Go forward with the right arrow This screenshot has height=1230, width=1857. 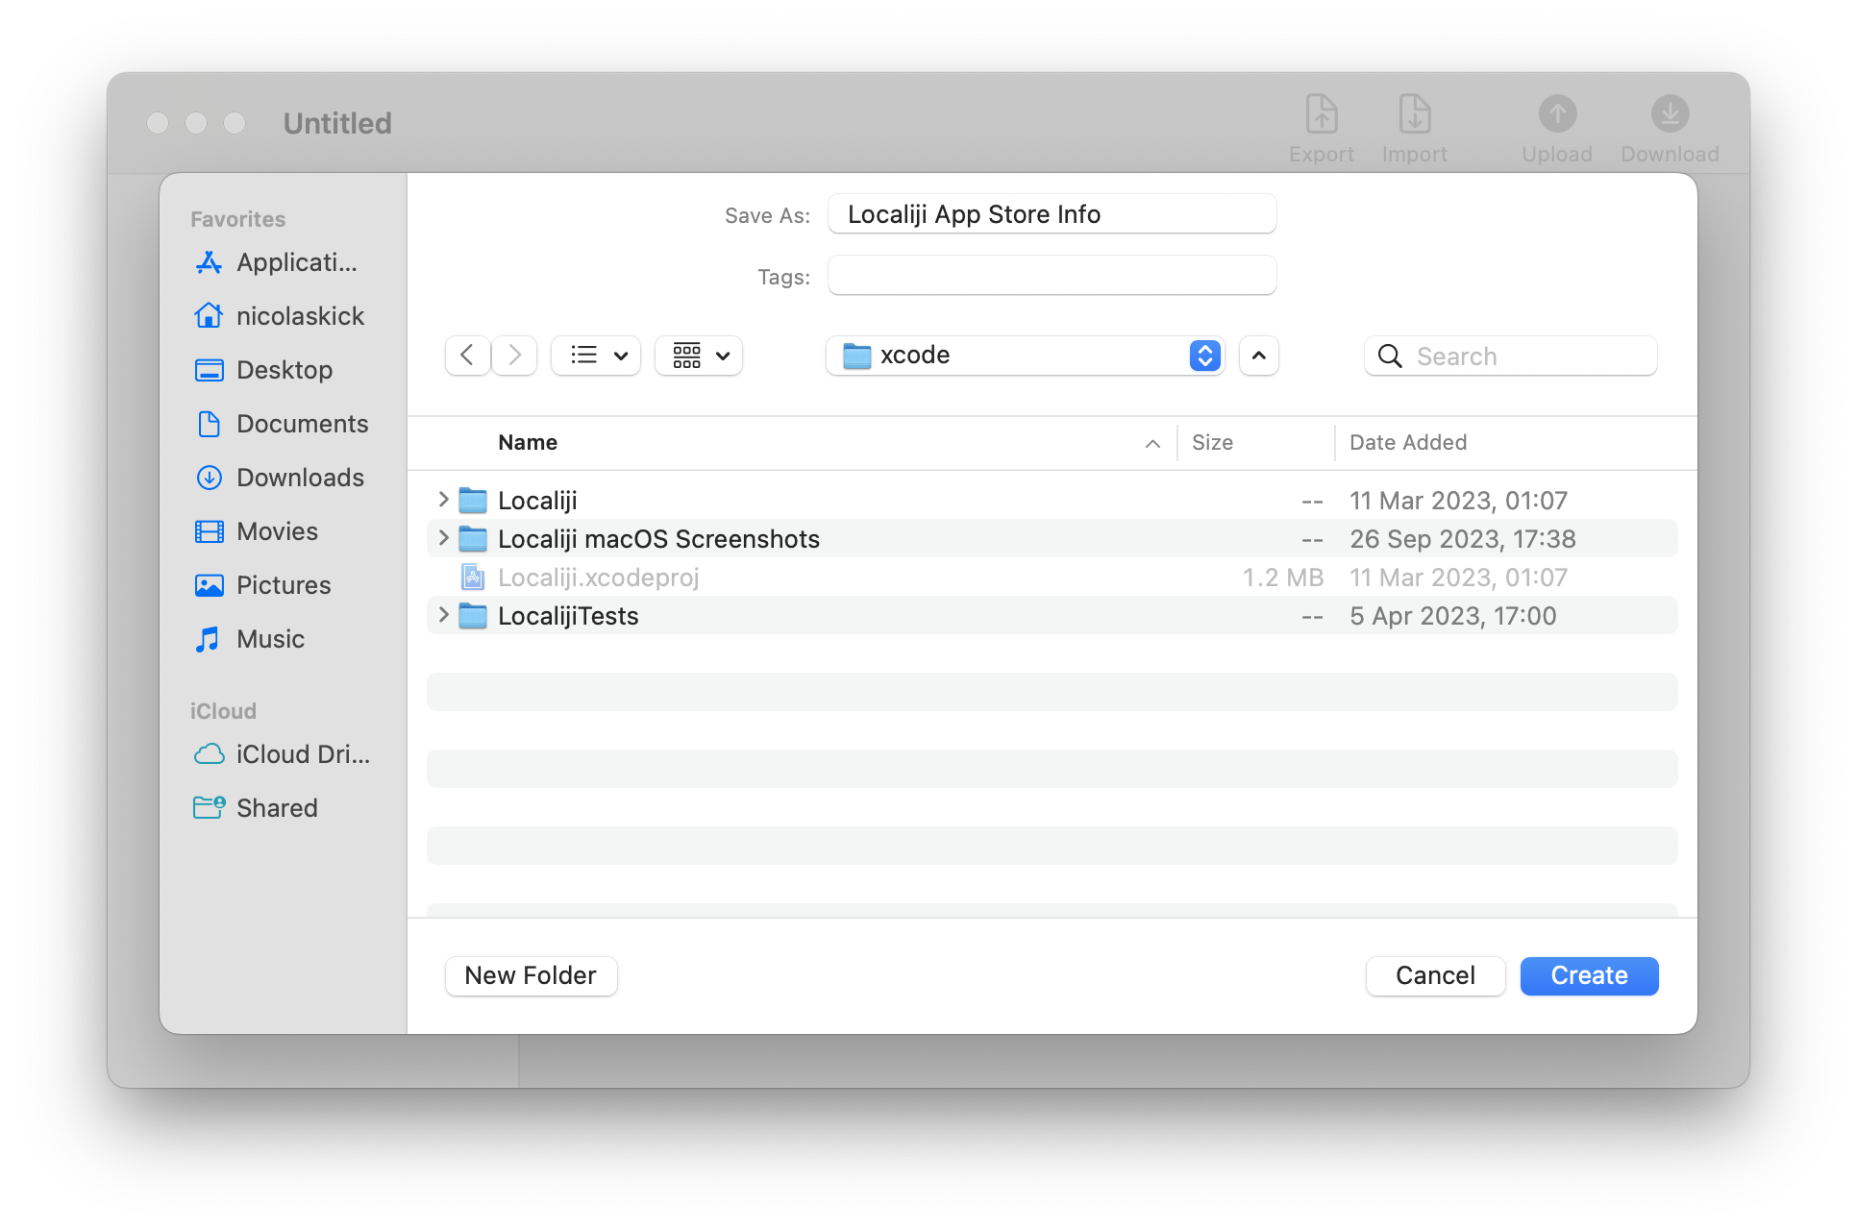pyautogui.click(x=514, y=356)
